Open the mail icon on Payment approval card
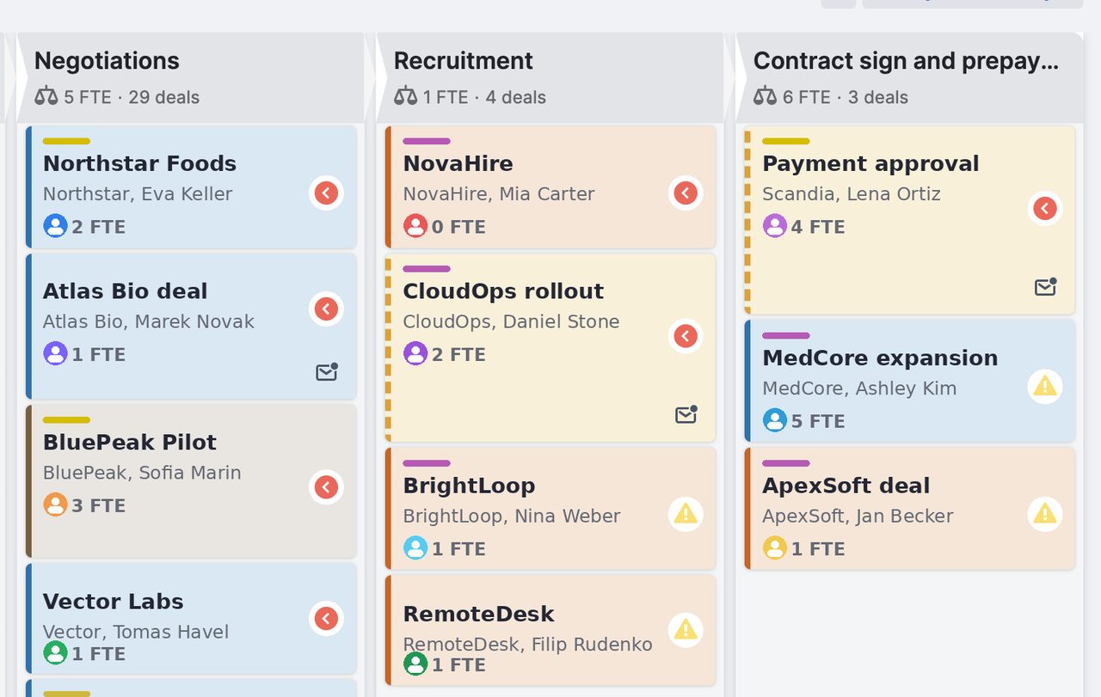Screen dimensions: 1101x697 [1046, 287]
